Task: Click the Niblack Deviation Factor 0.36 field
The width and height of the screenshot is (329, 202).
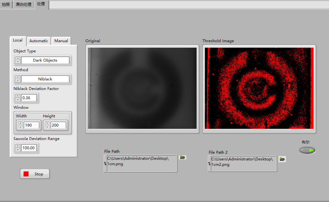Action: pos(29,98)
